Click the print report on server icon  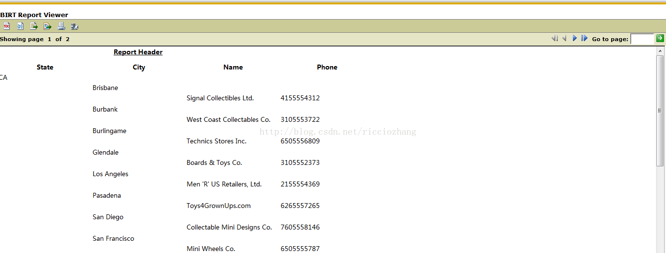[74, 26]
